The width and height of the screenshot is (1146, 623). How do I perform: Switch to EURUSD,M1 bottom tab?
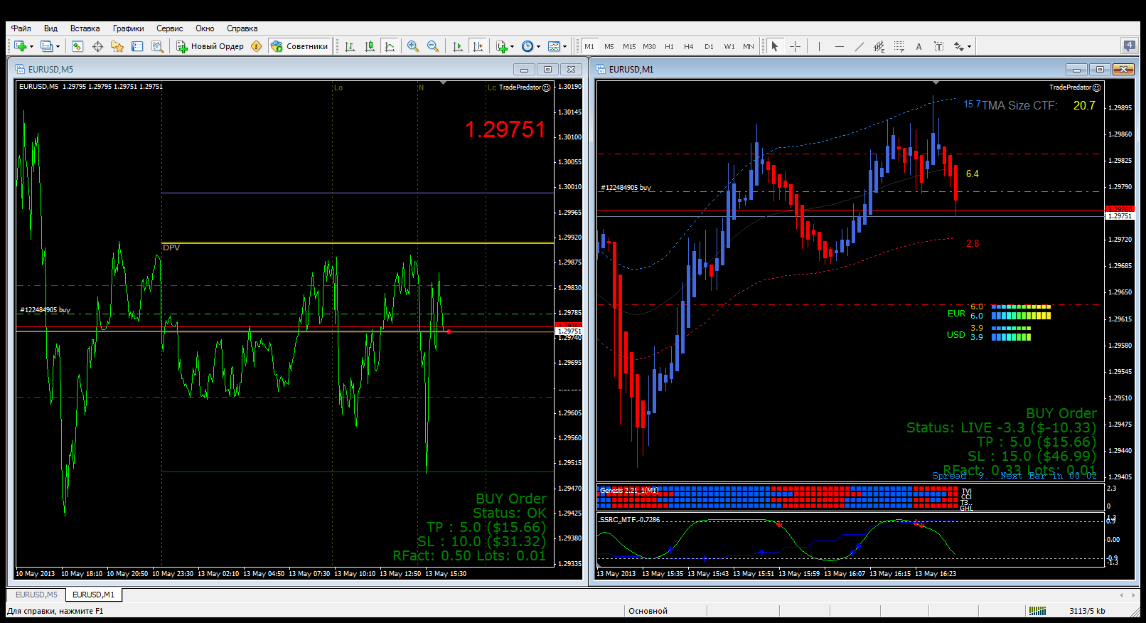pos(93,595)
